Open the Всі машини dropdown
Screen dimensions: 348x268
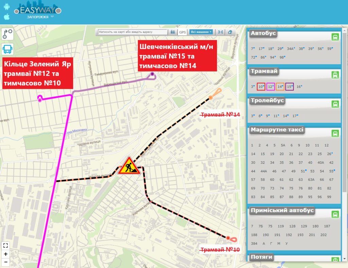pyautogui.click(x=201, y=32)
